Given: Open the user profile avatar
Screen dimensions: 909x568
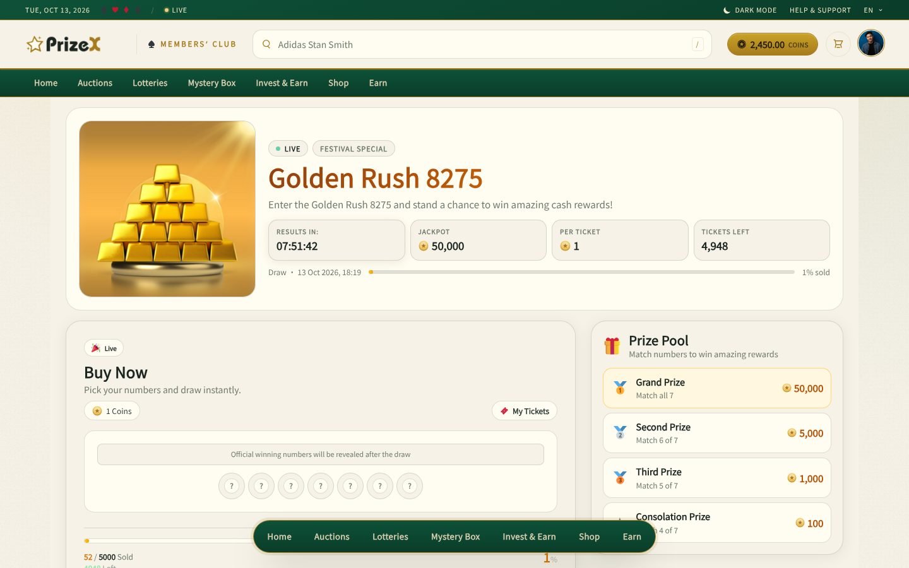Looking at the screenshot, I should (871, 44).
